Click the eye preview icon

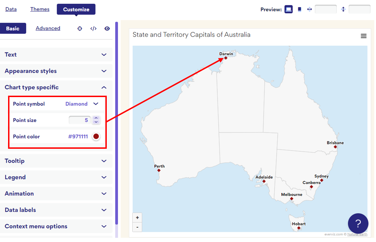107,28
